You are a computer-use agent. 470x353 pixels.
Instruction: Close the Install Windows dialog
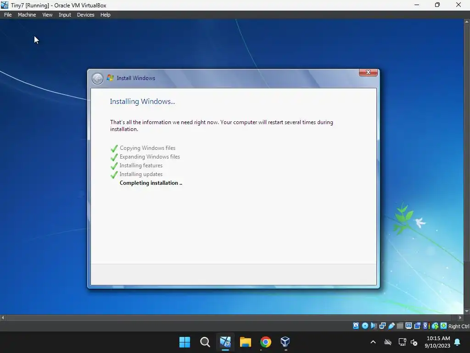point(368,72)
